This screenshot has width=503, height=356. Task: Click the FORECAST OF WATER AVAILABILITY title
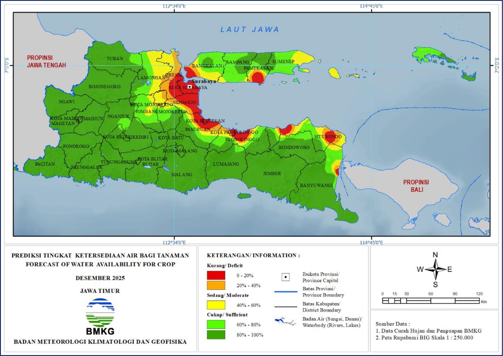coord(100,264)
